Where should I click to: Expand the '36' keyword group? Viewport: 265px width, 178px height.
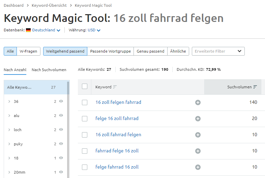pos(9,101)
